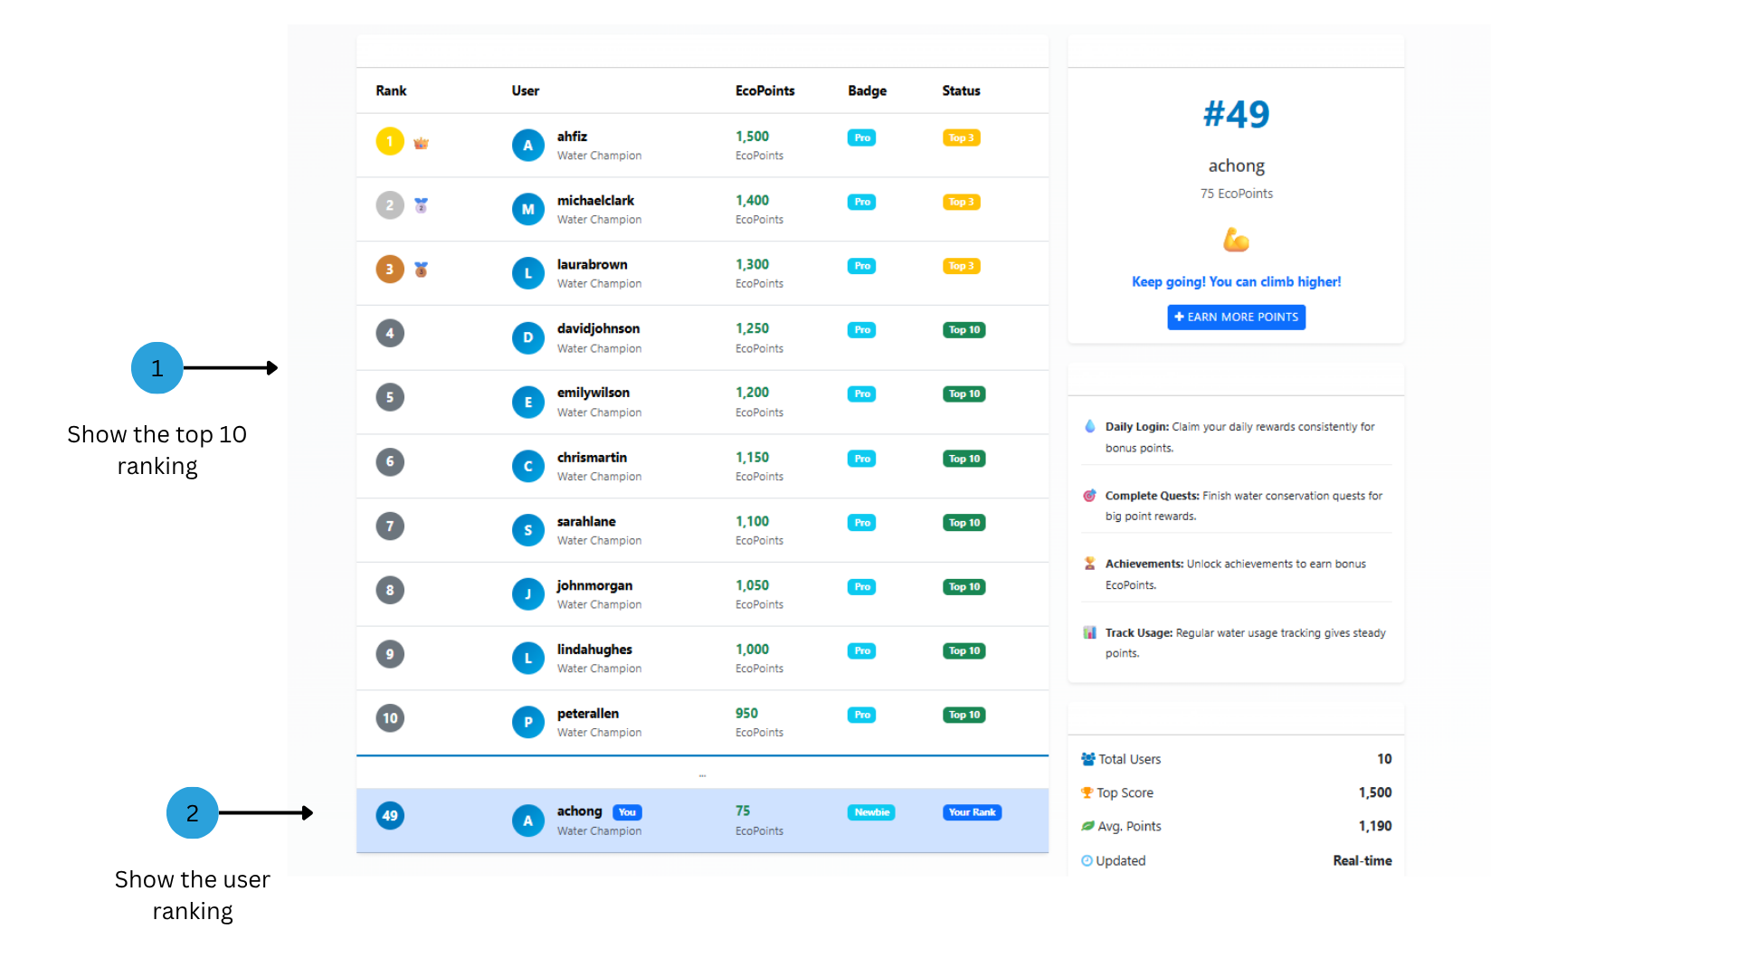Click johnmorgan's avatar with letter J
1737x977 pixels.
[528, 594]
